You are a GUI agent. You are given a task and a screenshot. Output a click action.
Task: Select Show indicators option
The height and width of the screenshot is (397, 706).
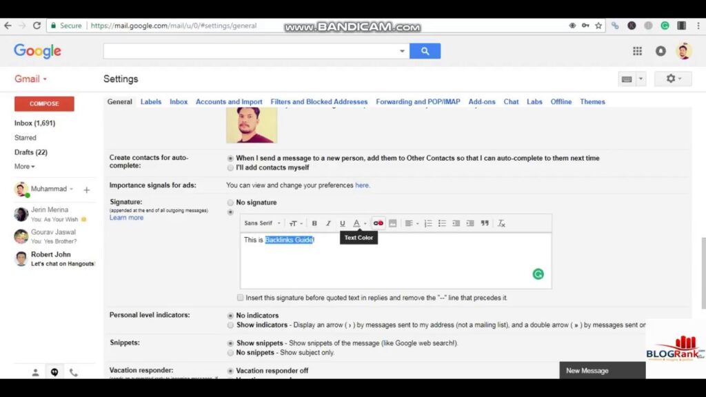pos(230,325)
